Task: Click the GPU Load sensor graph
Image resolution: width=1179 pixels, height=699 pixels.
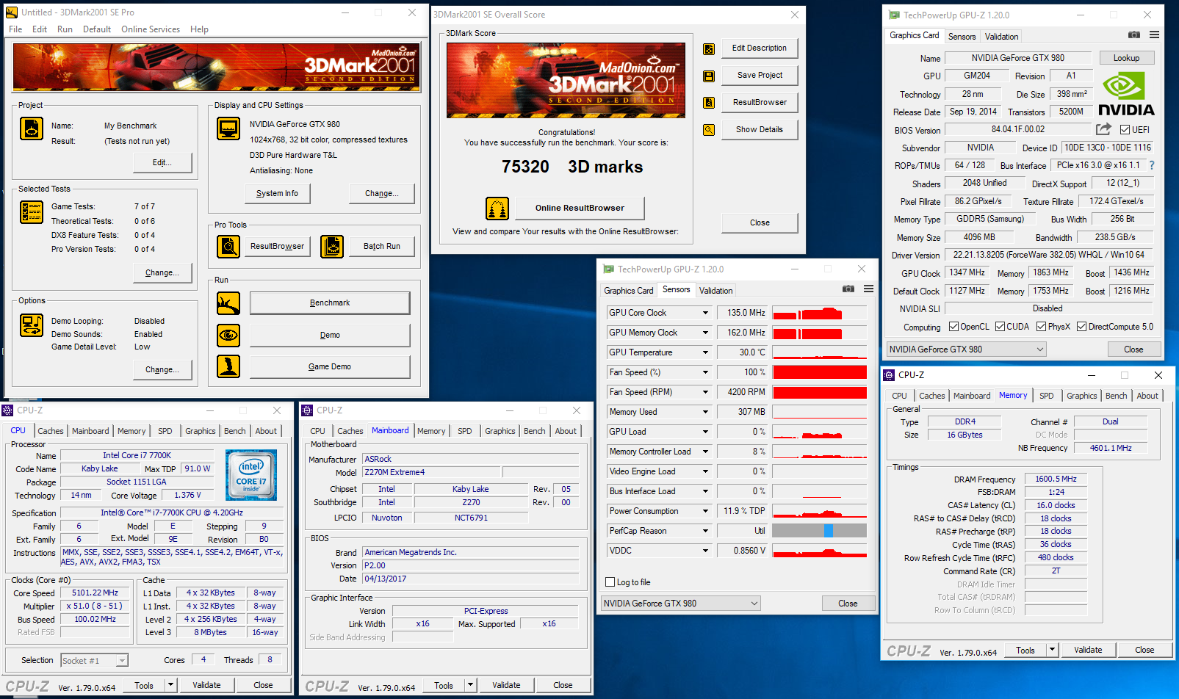Action: [x=820, y=432]
